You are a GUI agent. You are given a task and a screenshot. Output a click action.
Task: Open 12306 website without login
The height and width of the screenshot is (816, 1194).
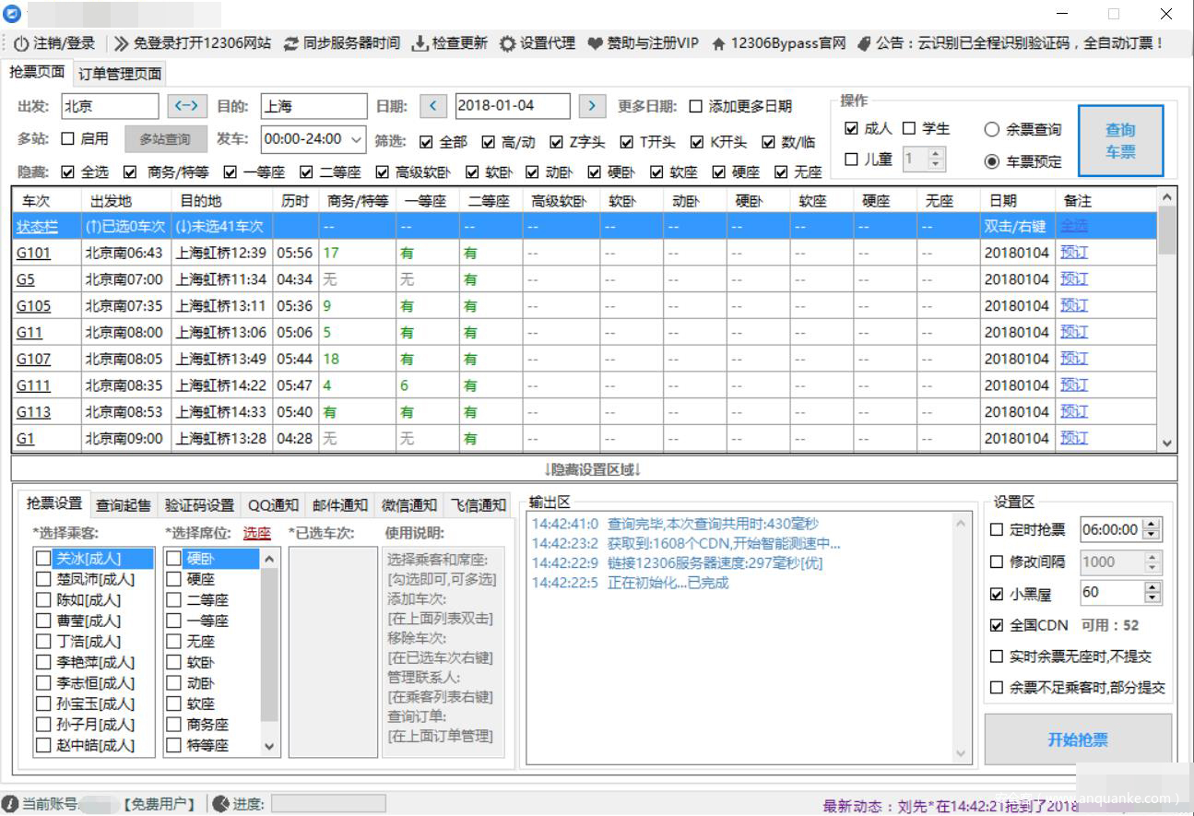pyautogui.click(x=121, y=43)
